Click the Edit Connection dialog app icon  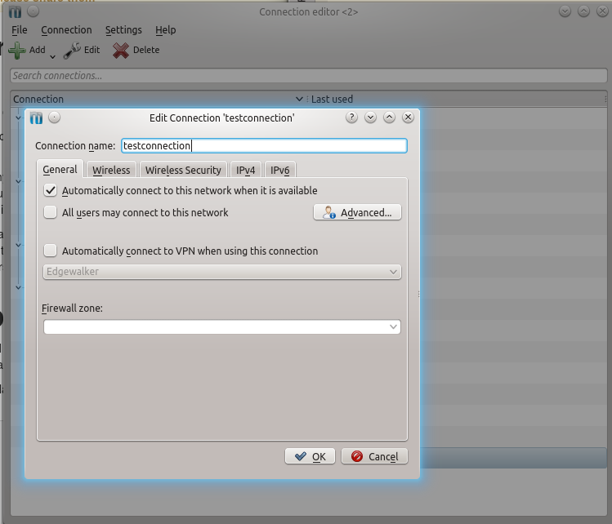click(36, 118)
